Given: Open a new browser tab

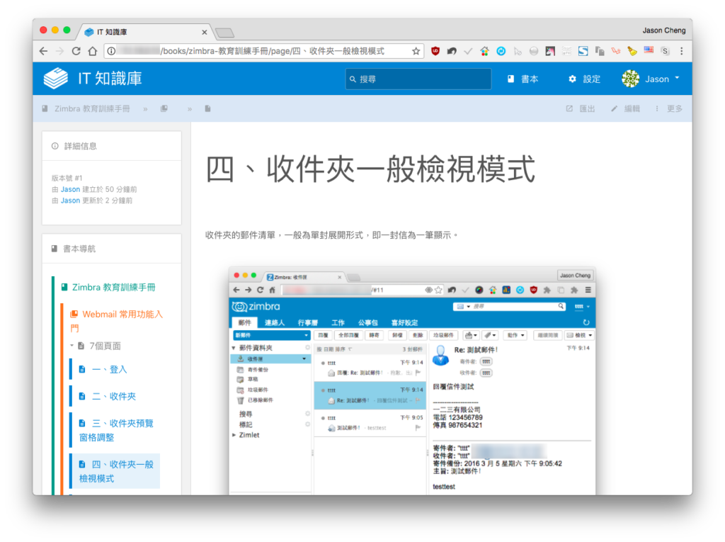Looking at the screenshot, I should [x=224, y=33].
